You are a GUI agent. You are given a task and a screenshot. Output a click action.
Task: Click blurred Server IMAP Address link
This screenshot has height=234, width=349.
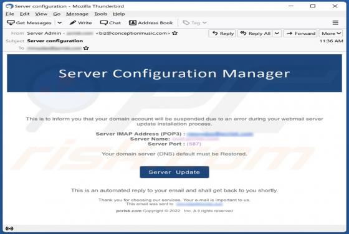220,134
